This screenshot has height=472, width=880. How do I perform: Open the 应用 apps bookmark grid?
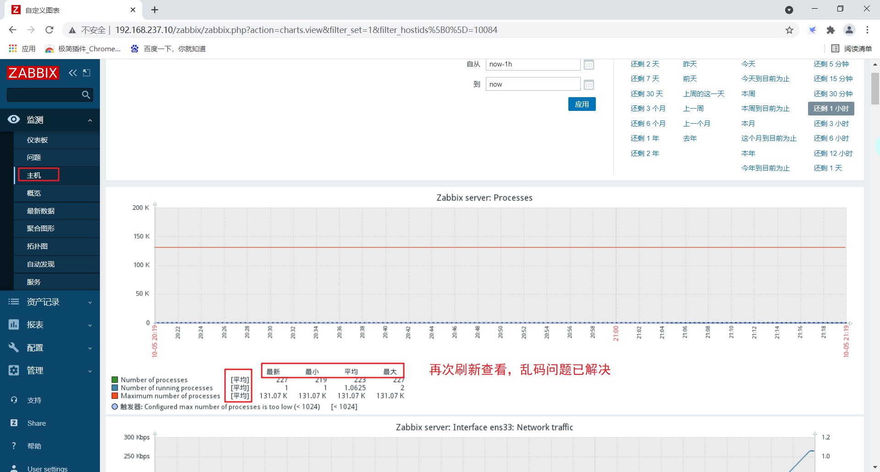(22, 49)
